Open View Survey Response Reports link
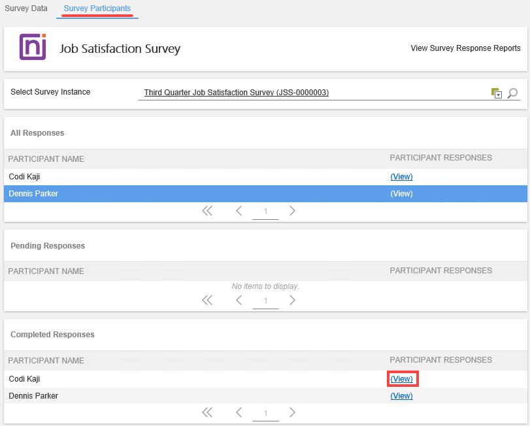Image resolution: width=530 pixels, height=426 pixels. click(x=465, y=48)
